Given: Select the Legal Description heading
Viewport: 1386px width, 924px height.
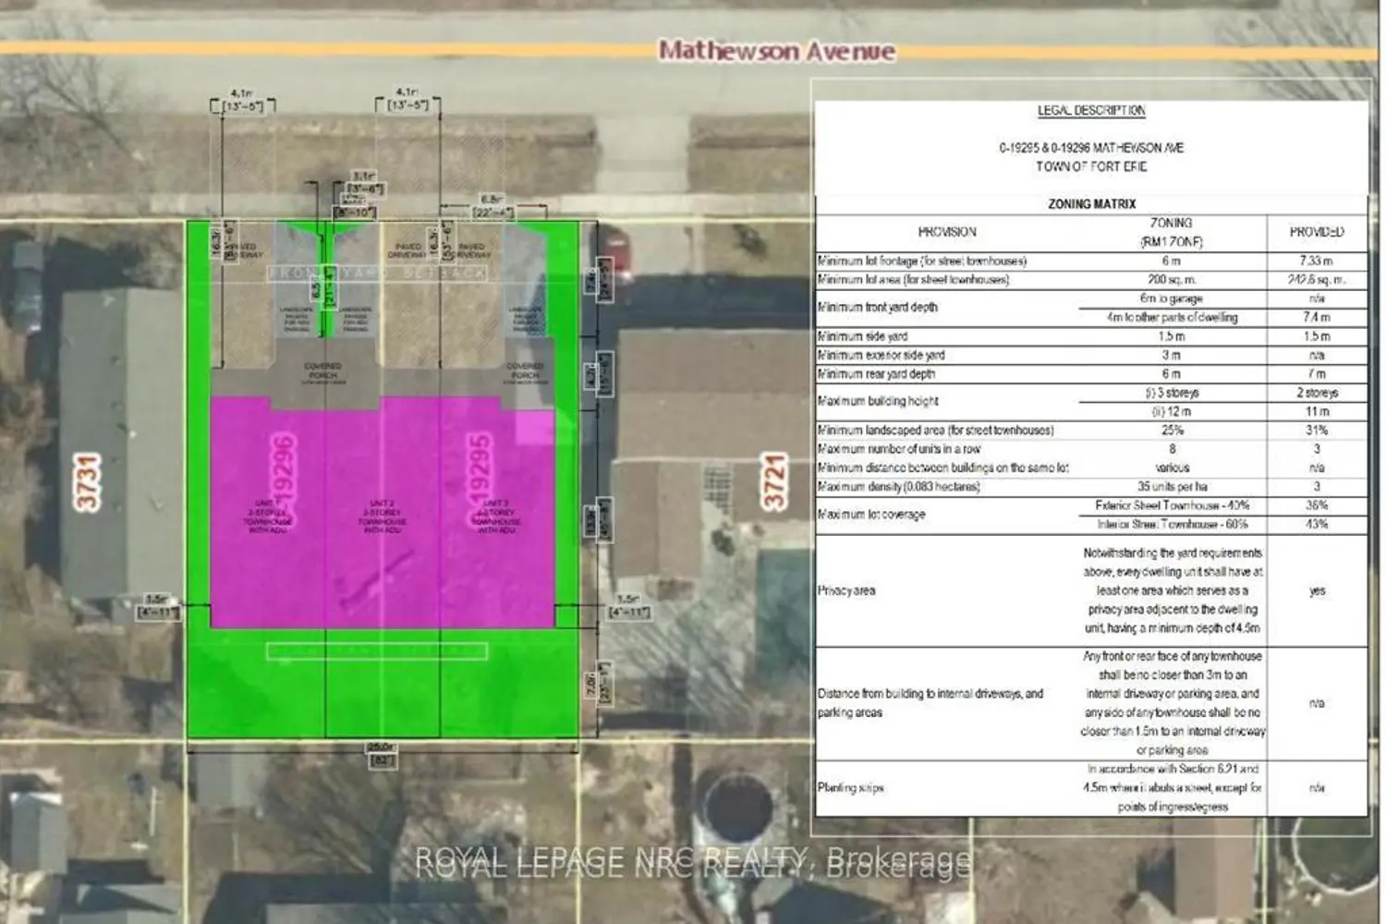Looking at the screenshot, I should (x=1091, y=110).
